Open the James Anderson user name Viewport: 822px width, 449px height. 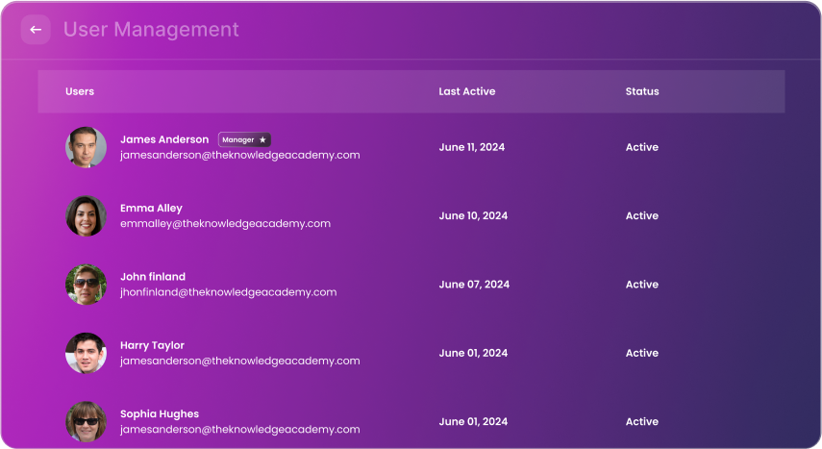coord(164,139)
